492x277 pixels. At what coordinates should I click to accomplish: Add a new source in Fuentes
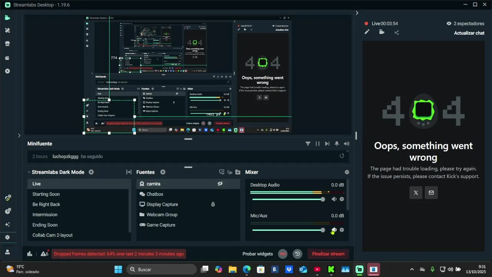163,172
